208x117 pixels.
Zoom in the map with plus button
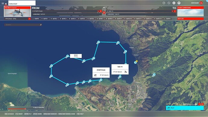click(203, 104)
